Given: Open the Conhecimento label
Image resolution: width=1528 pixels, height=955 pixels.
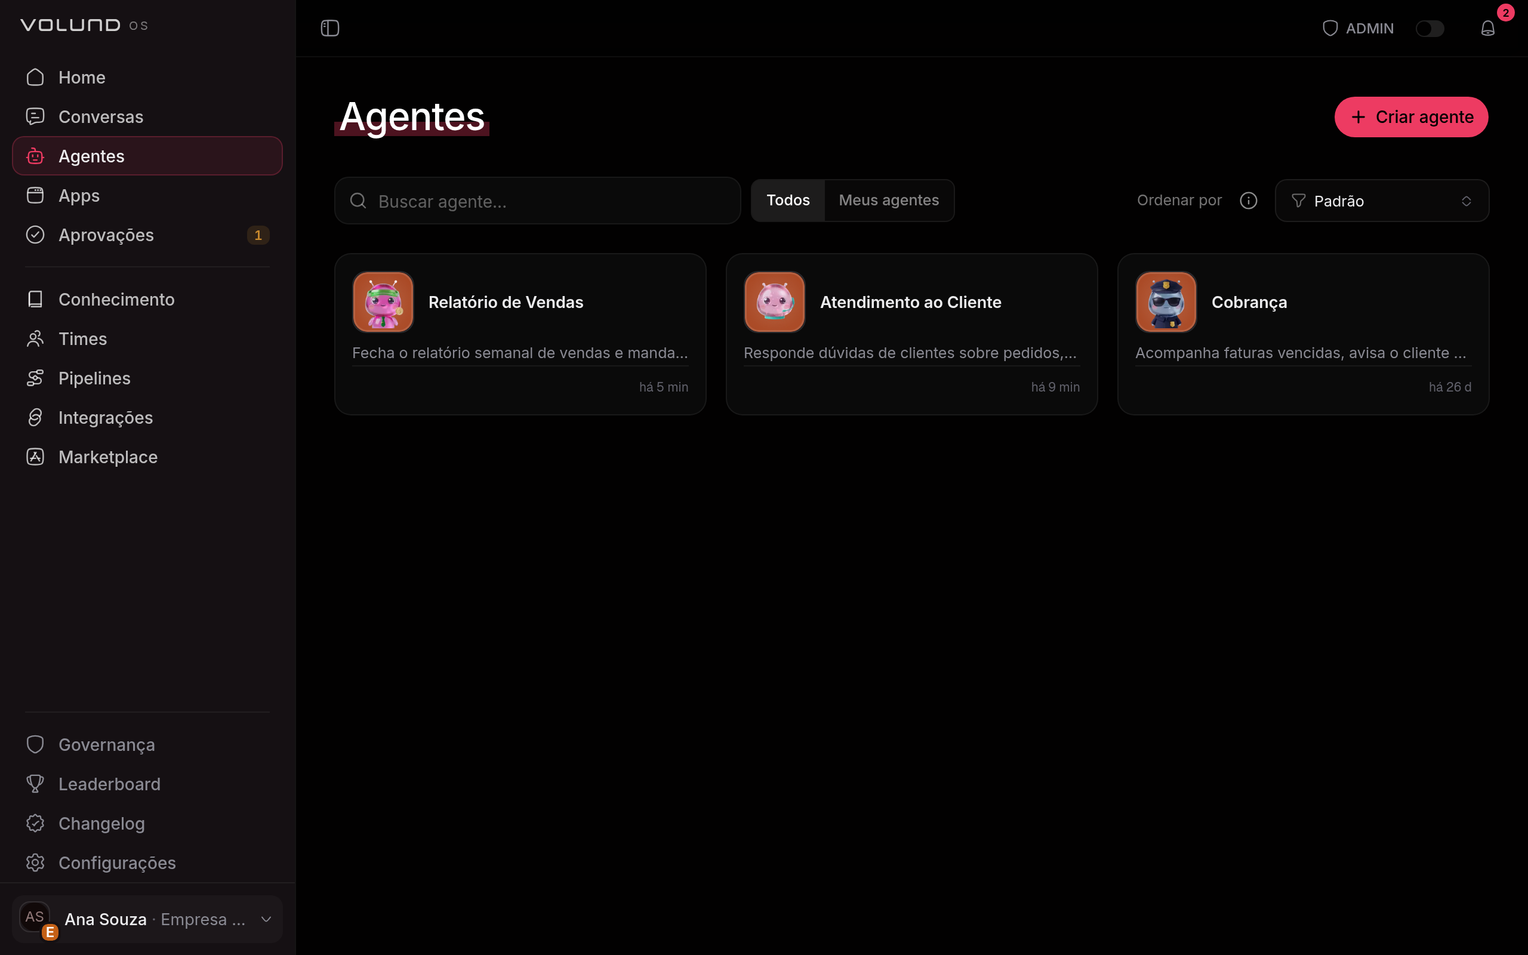Looking at the screenshot, I should (x=117, y=300).
